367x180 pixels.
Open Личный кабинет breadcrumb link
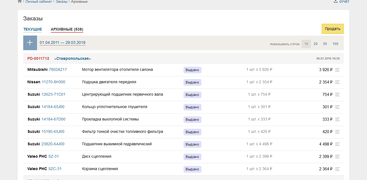pos(39,2)
